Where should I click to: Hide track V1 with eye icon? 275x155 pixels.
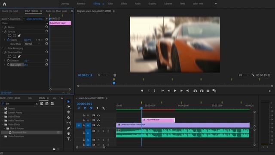[x=98, y=125]
